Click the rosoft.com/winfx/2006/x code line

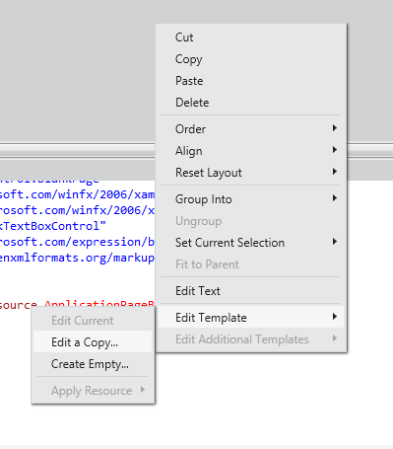pos(77,210)
